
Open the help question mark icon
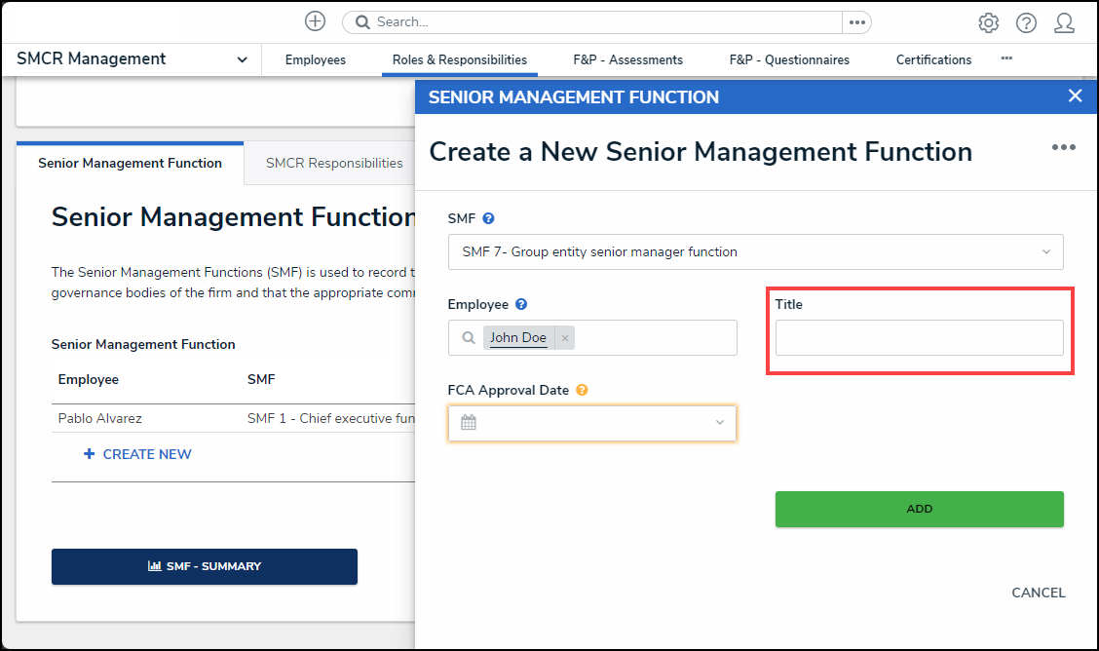pyautogui.click(x=1026, y=22)
